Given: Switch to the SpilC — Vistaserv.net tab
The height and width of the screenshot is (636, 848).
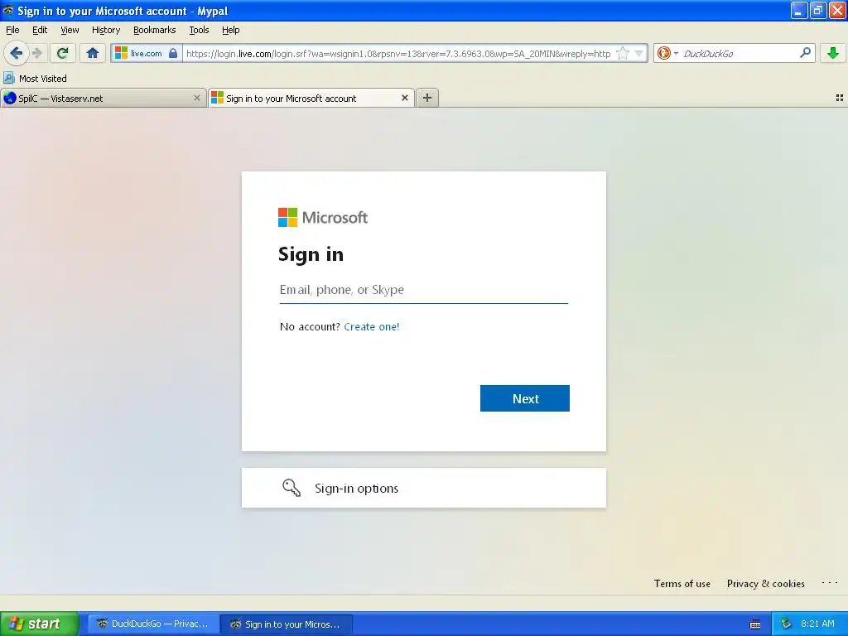Looking at the screenshot, I should pos(103,98).
